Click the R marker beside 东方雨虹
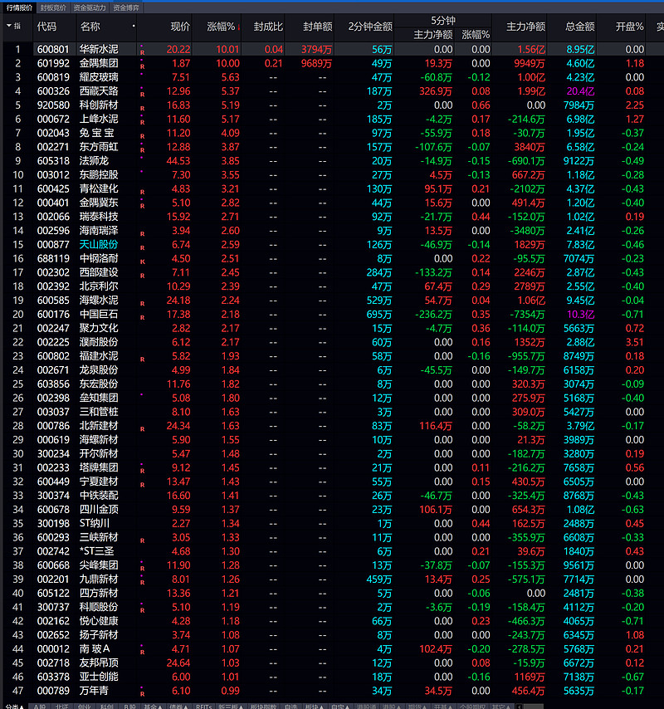 point(143,150)
